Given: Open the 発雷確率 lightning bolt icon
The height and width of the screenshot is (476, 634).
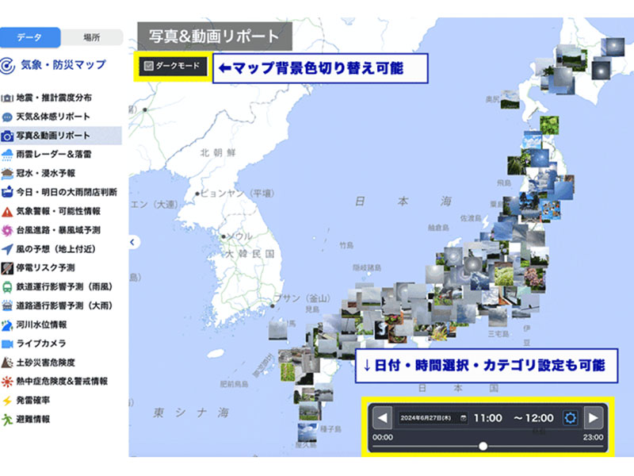Looking at the screenshot, I should point(7,401).
